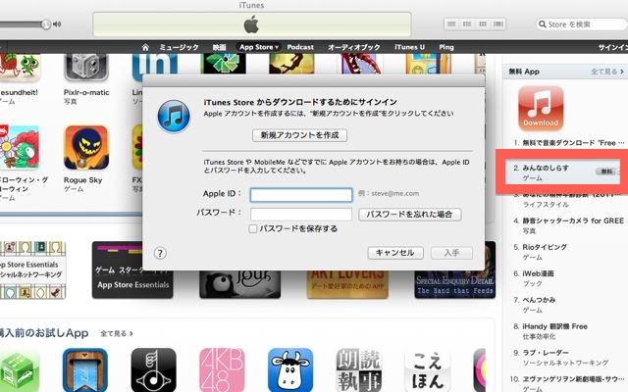
Task: Focus the Apple ID input field
Action: (x=301, y=195)
